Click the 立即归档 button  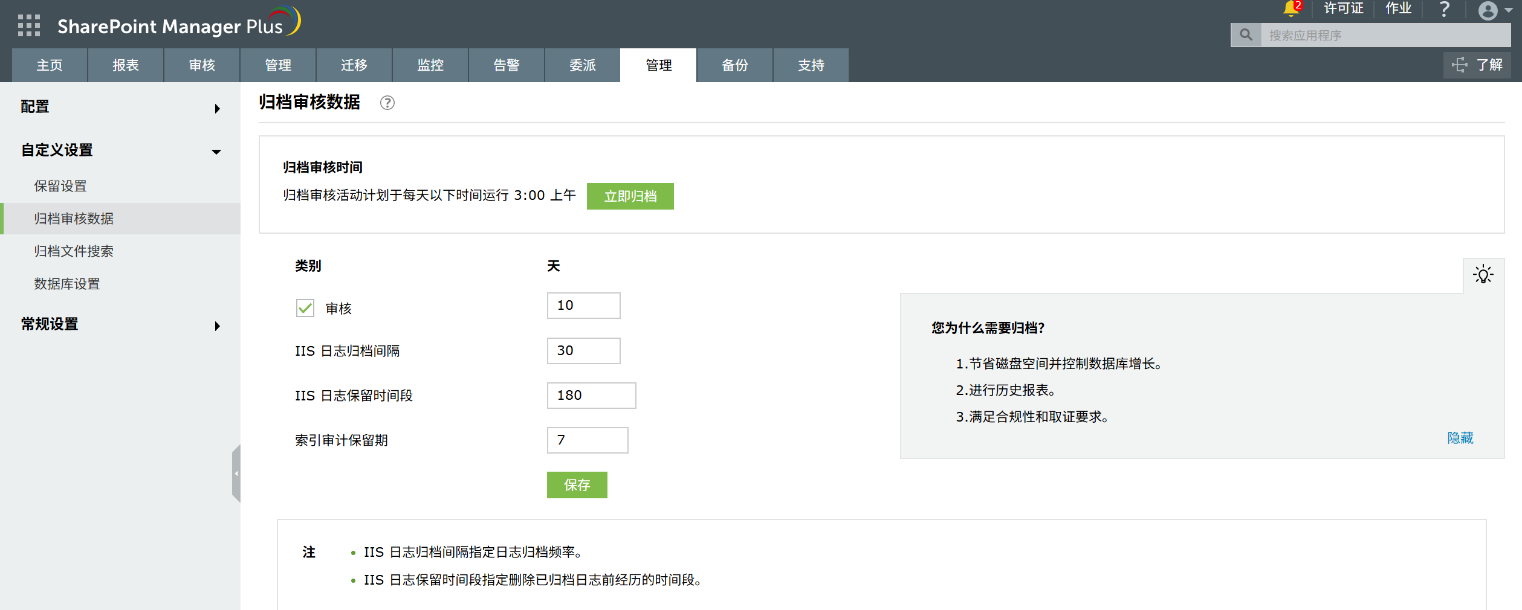tap(630, 196)
